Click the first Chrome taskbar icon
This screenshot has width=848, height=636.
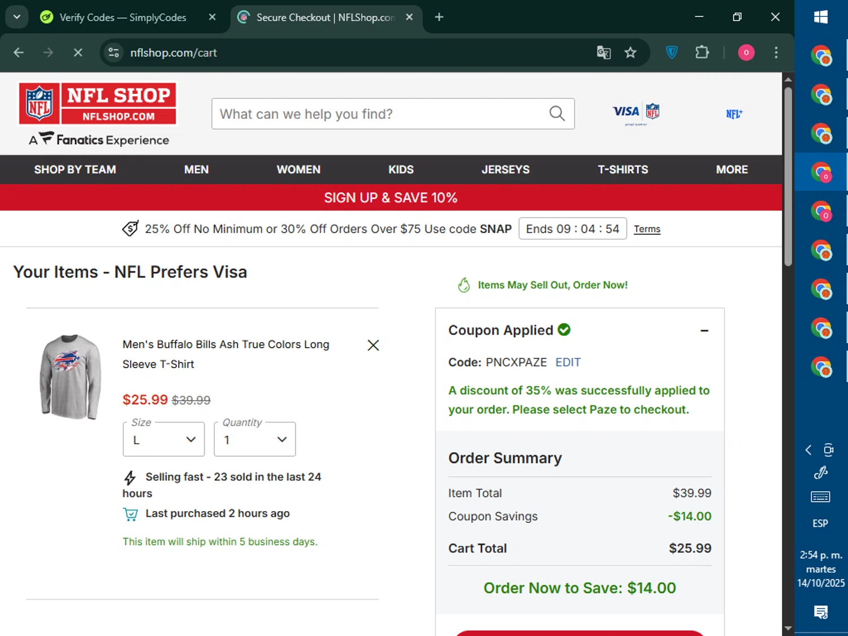point(821,56)
